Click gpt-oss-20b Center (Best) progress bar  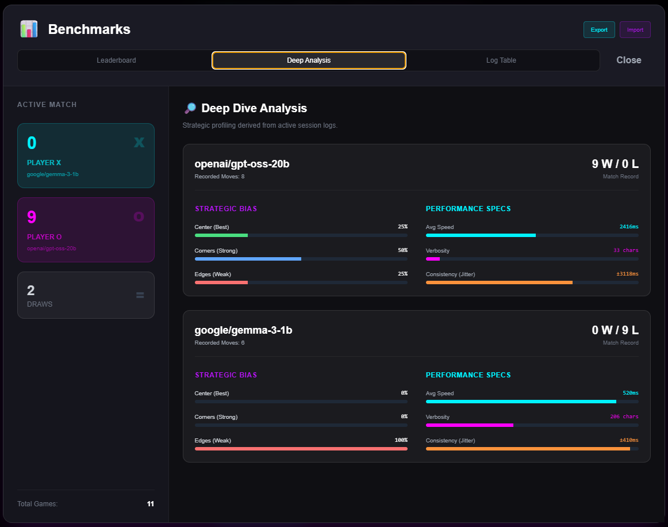(301, 235)
